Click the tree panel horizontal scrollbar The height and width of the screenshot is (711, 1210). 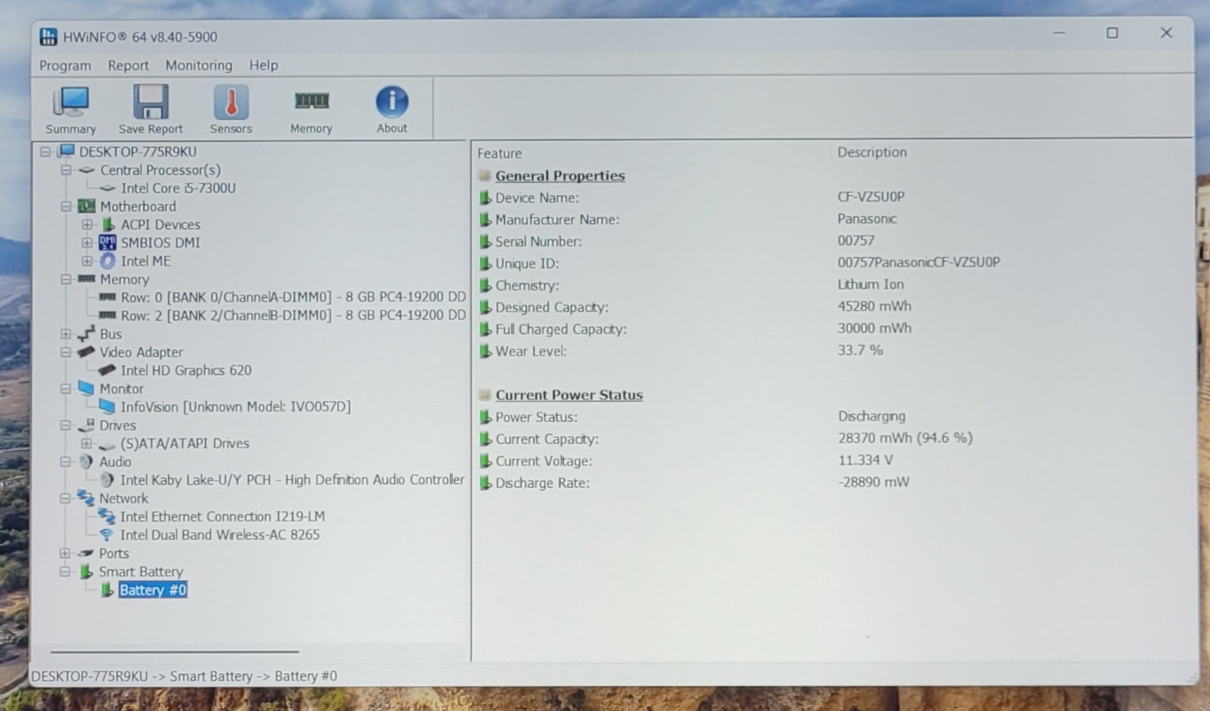(175, 651)
